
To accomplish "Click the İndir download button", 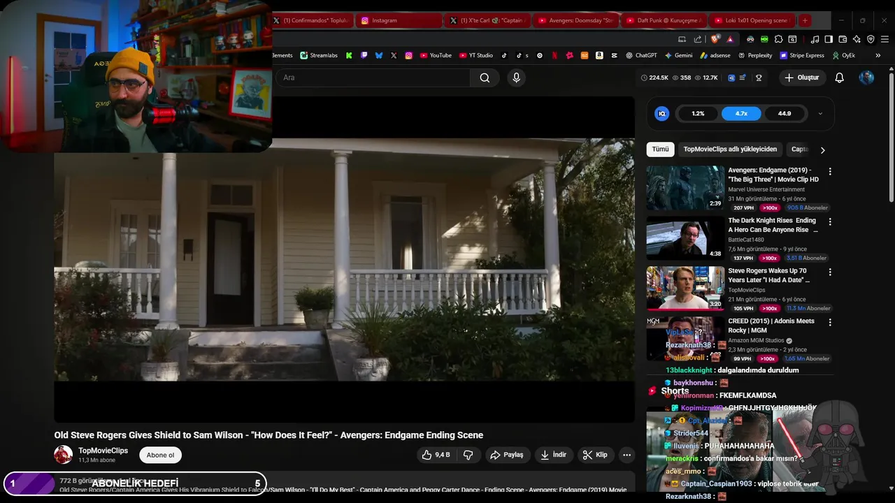I will (554, 455).
